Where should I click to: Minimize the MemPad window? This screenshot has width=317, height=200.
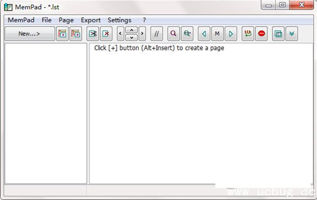coord(268,5)
